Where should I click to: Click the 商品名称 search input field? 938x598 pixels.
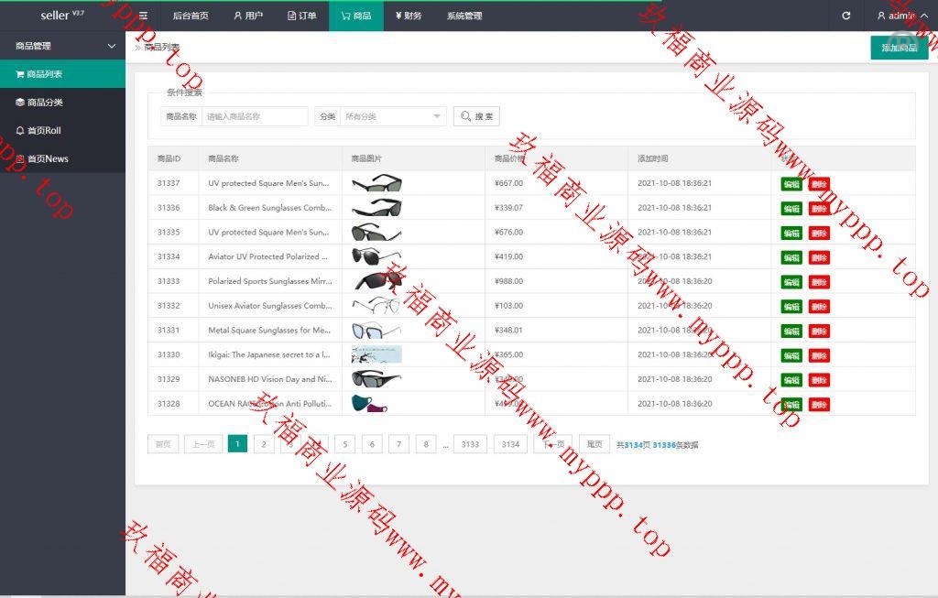click(255, 116)
